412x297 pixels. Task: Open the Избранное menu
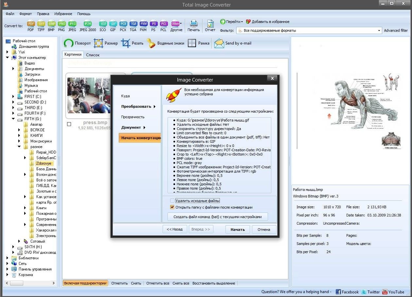tap(63, 14)
